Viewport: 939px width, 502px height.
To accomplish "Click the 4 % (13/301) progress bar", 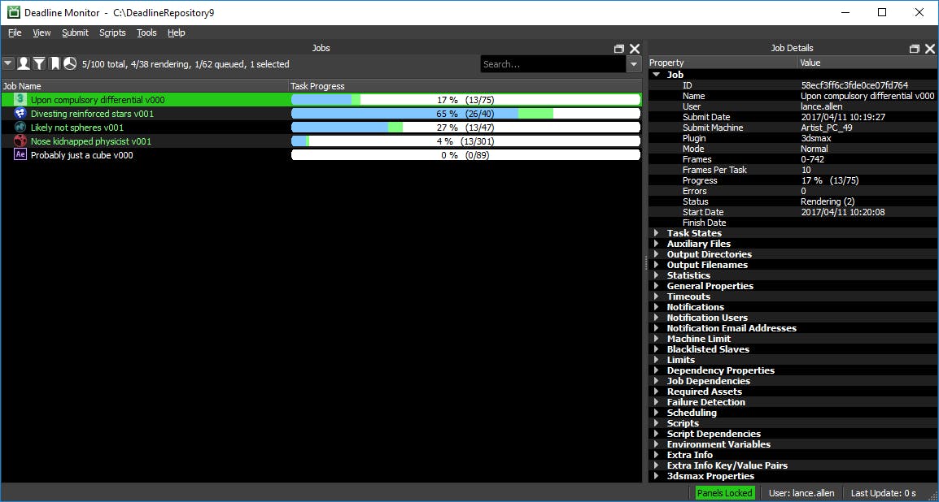I will point(465,141).
